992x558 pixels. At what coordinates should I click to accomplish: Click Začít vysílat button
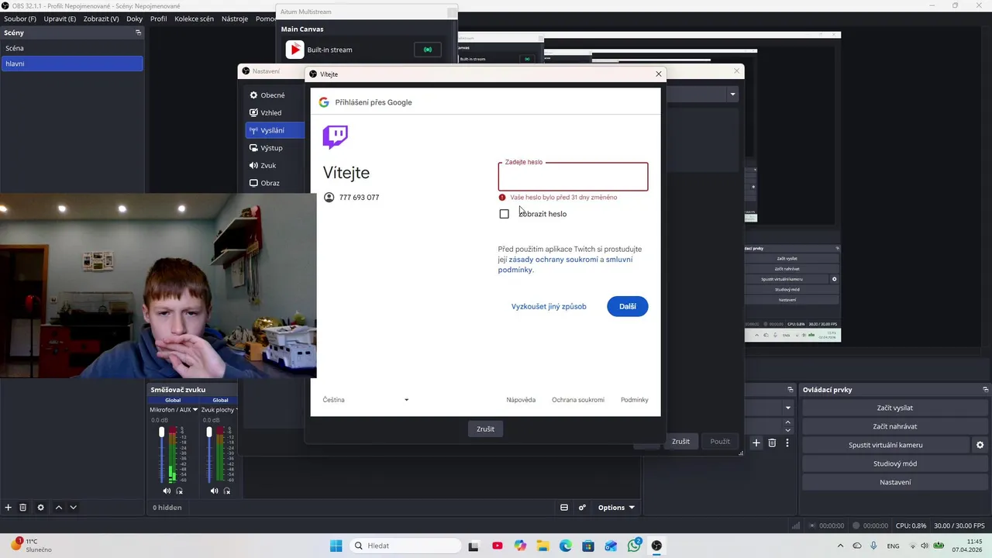coord(895,408)
